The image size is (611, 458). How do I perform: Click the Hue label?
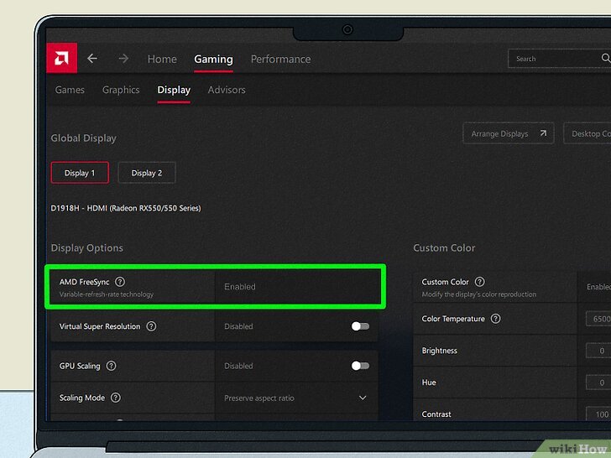point(429,383)
